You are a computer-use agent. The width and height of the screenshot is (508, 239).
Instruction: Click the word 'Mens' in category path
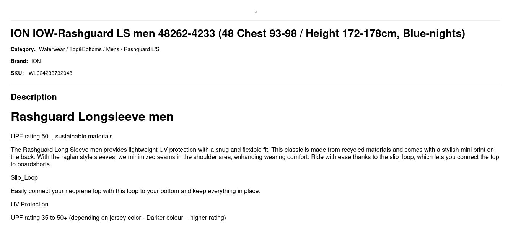click(x=112, y=49)
